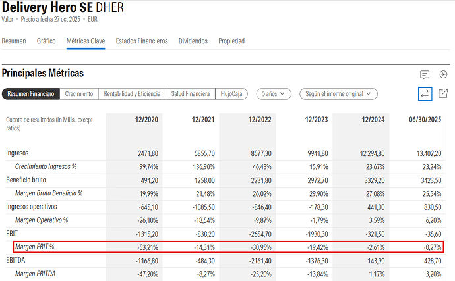
Task: Show the FlujoCaja metrics
Action: 231,94
